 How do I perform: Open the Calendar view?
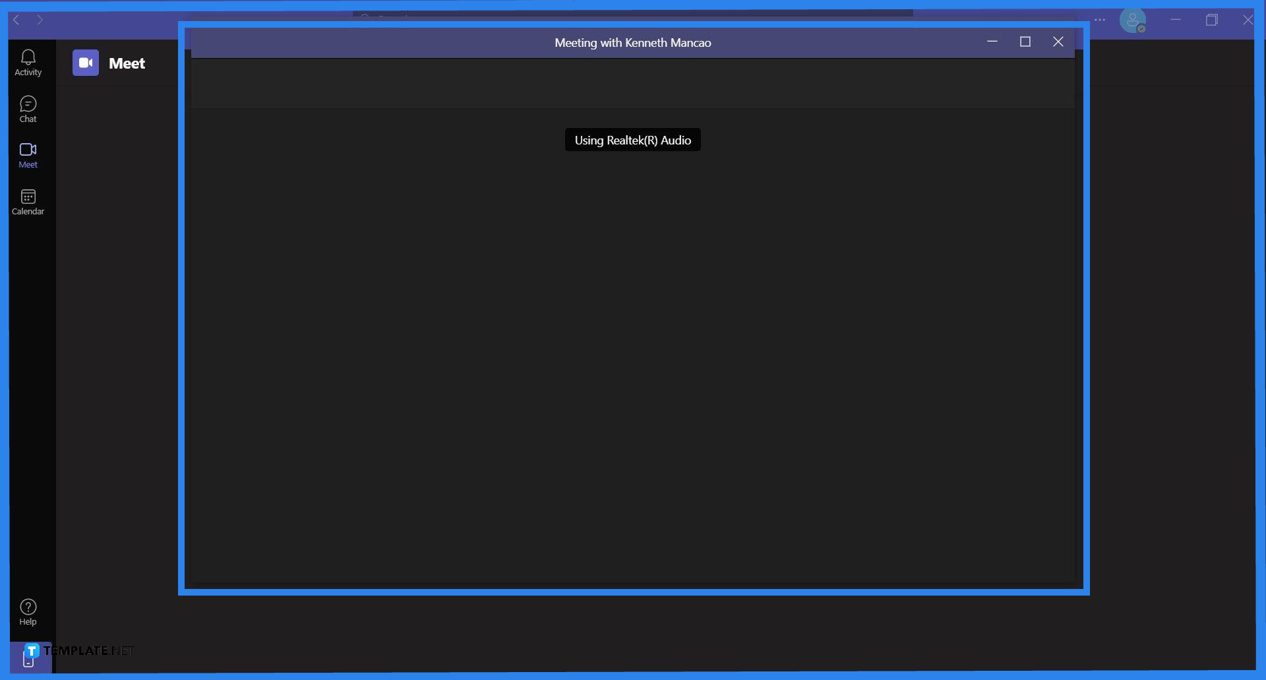tap(28, 202)
